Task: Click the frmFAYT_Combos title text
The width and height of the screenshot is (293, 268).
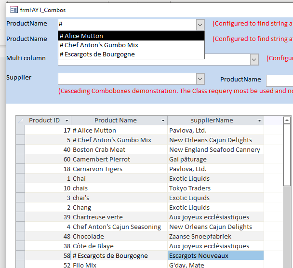Action: [x=43, y=10]
